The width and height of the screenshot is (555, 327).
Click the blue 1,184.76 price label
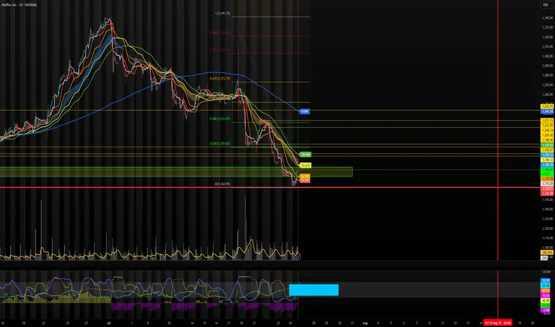(547, 165)
